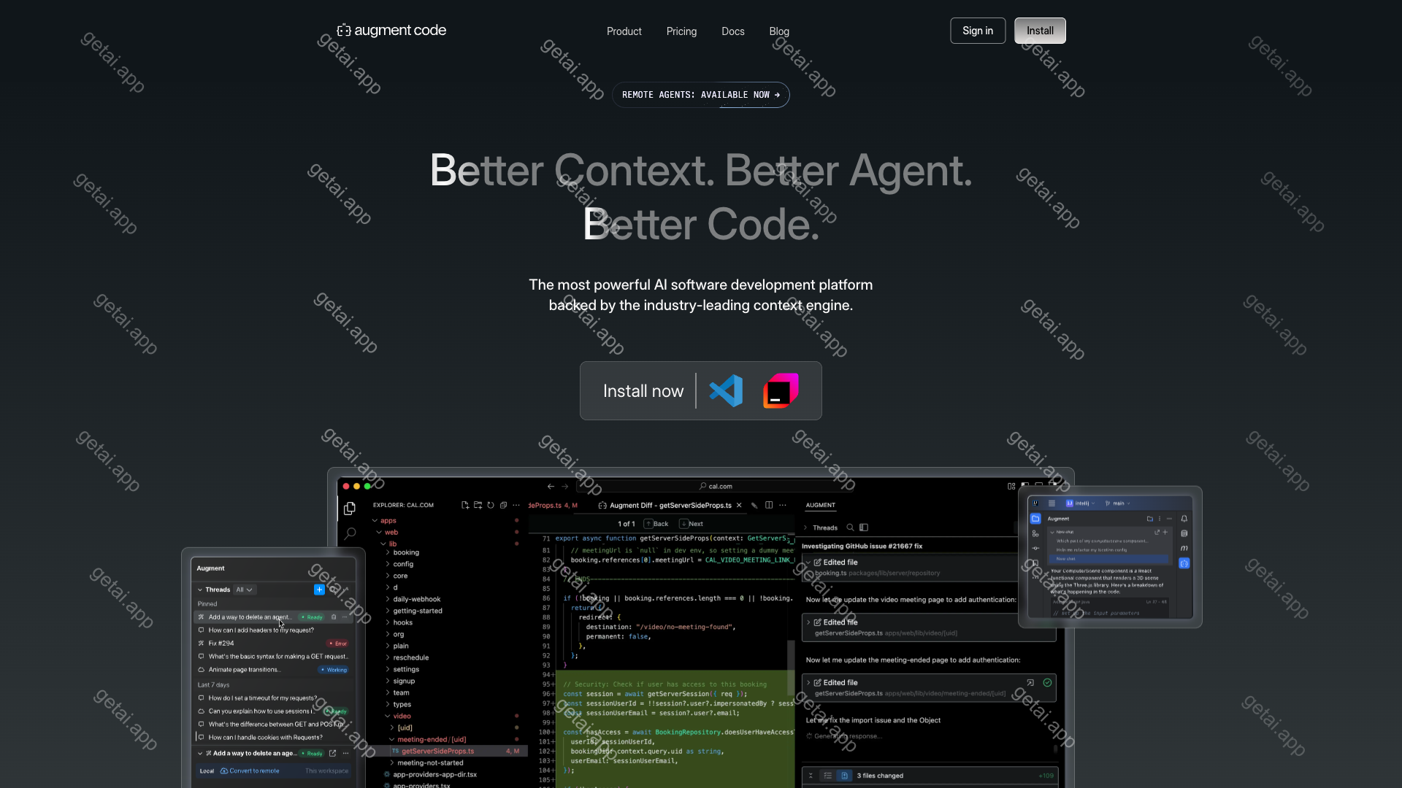Expand the booking folder
The height and width of the screenshot is (788, 1402).
pos(388,553)
